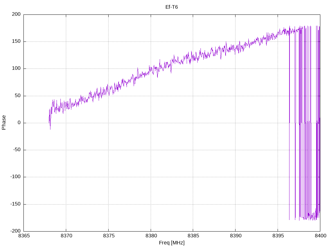This screenshot has height=247, width=329.
Task: Click the 0 y-axis tick label
Action: pyautogui.click(x=19, y=123)
